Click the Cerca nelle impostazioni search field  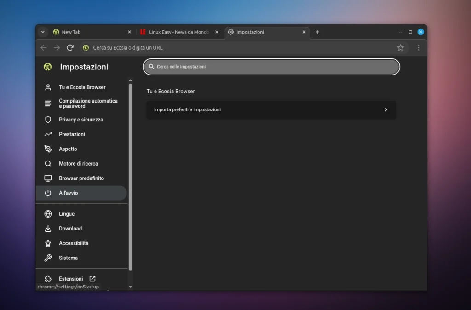(x=271, y=67)
